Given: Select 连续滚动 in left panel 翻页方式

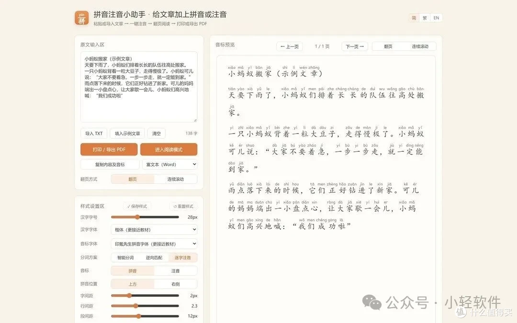Looking at the screenshot, I should (175, 179).
